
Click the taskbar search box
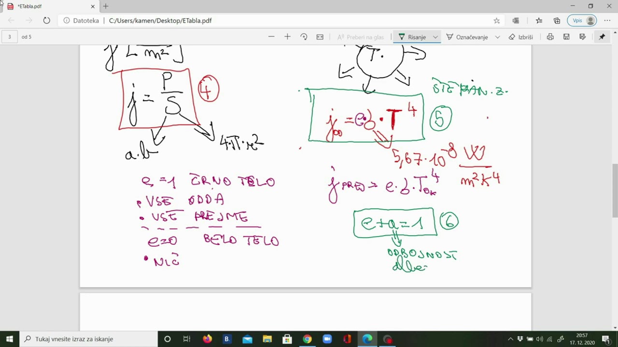click(88, 339)
